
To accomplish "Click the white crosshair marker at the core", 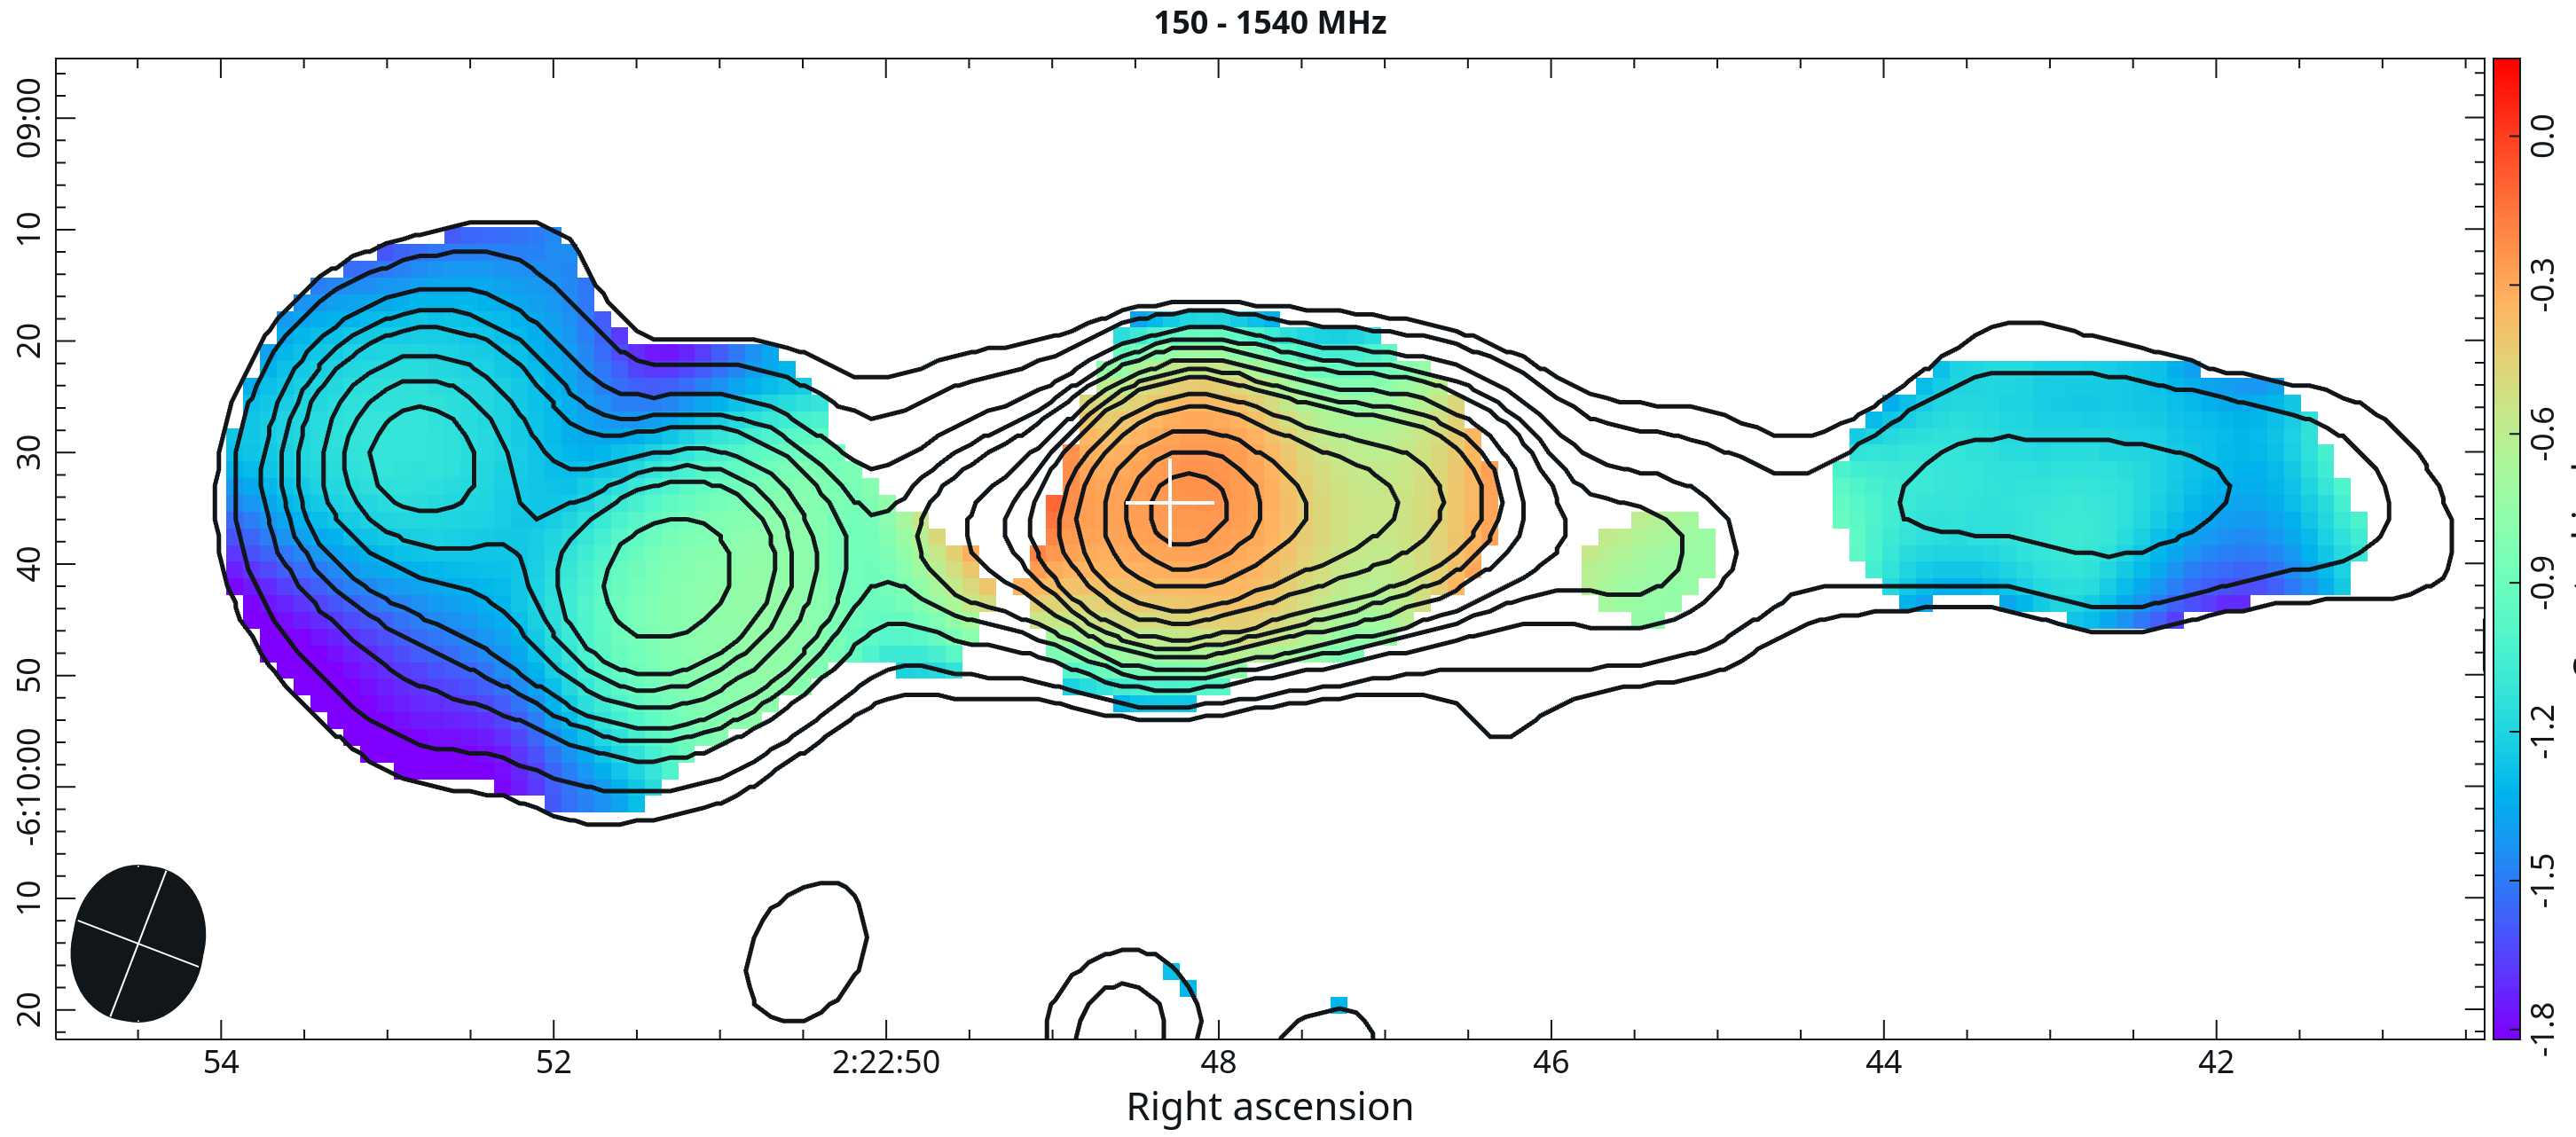I will [1170, 502].
